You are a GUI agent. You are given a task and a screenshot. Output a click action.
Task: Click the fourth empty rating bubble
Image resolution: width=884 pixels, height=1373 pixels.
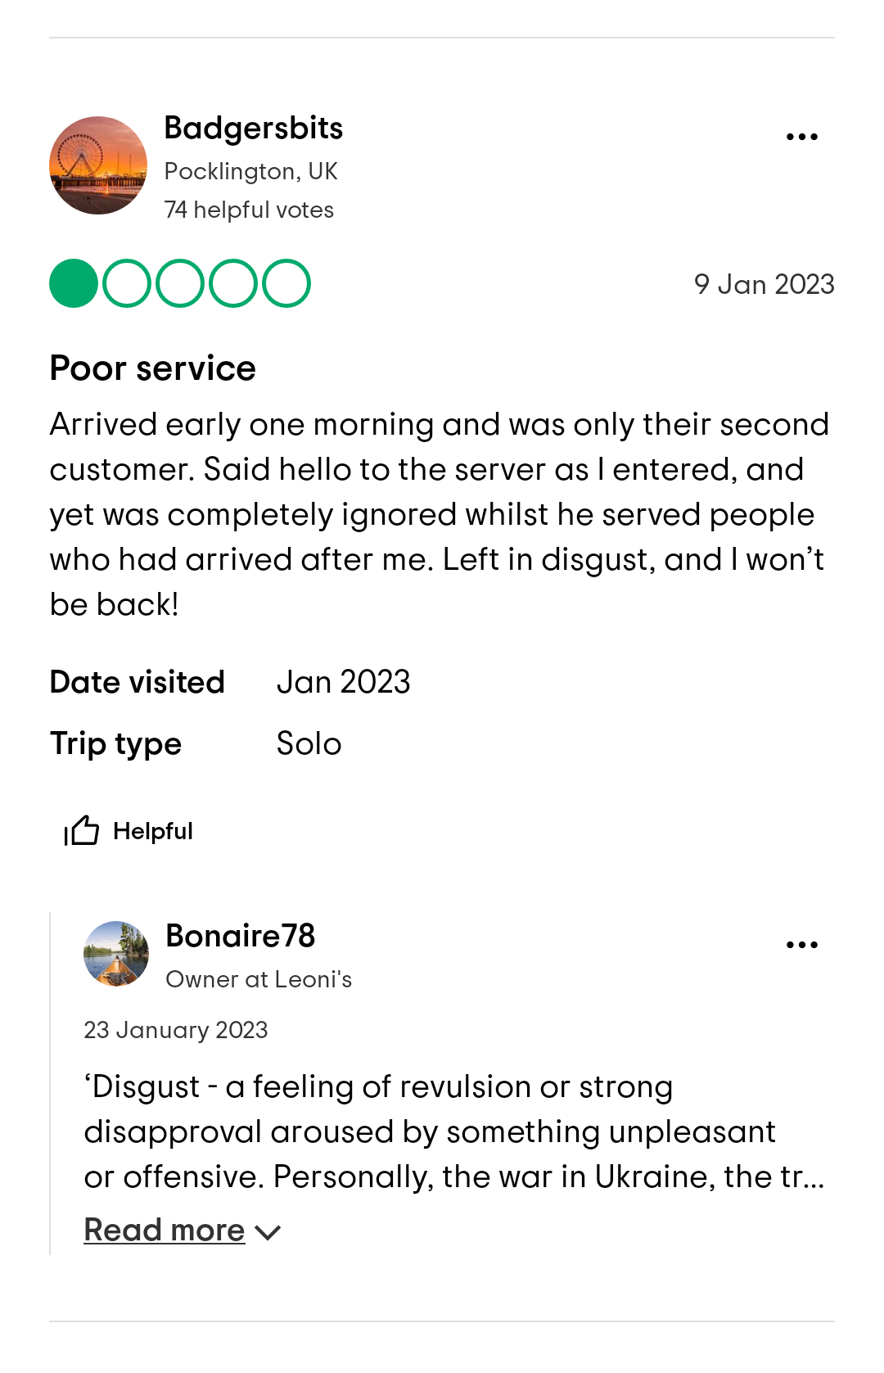[233, 283]
